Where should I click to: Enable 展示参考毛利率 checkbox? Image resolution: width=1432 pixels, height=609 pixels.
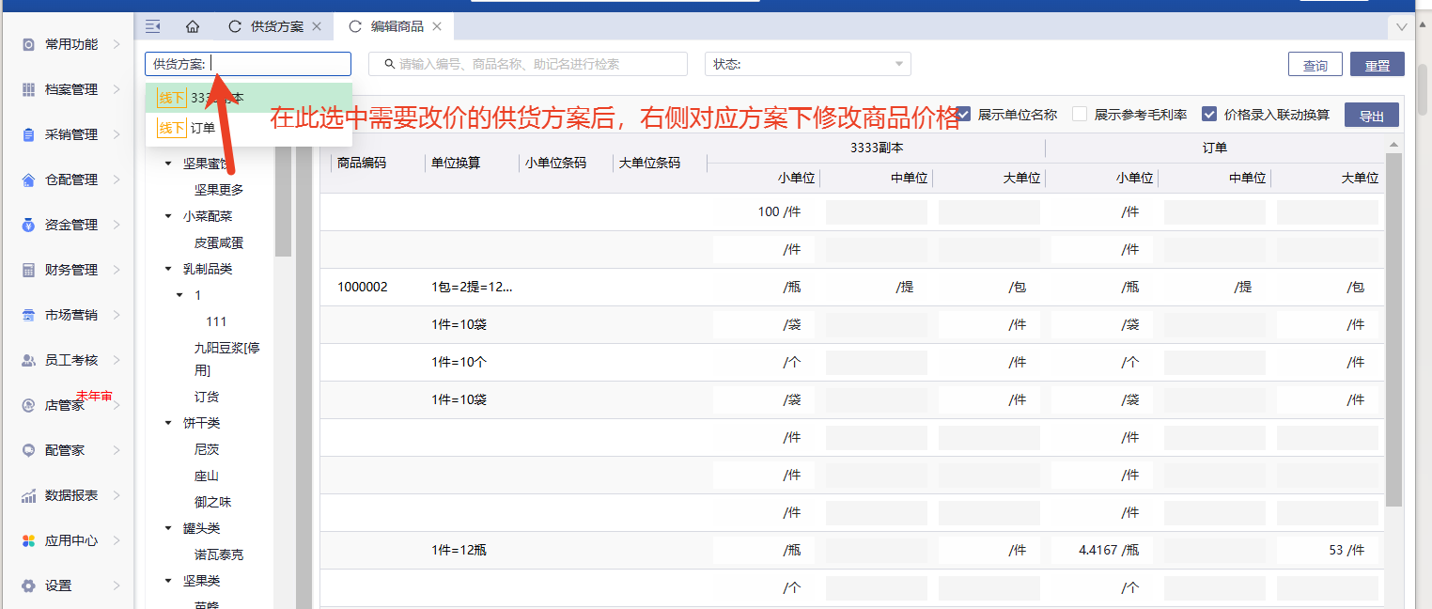pyautogui.click(x=1080, y=114)
